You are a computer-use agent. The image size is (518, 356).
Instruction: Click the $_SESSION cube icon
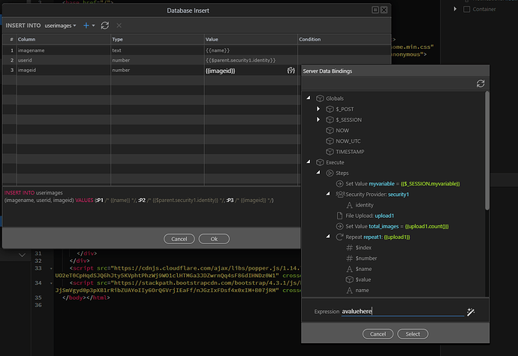(x=330, y=119)
